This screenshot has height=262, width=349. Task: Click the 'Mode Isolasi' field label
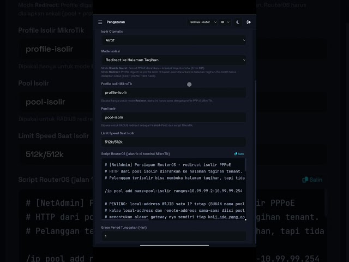[110, 51]
